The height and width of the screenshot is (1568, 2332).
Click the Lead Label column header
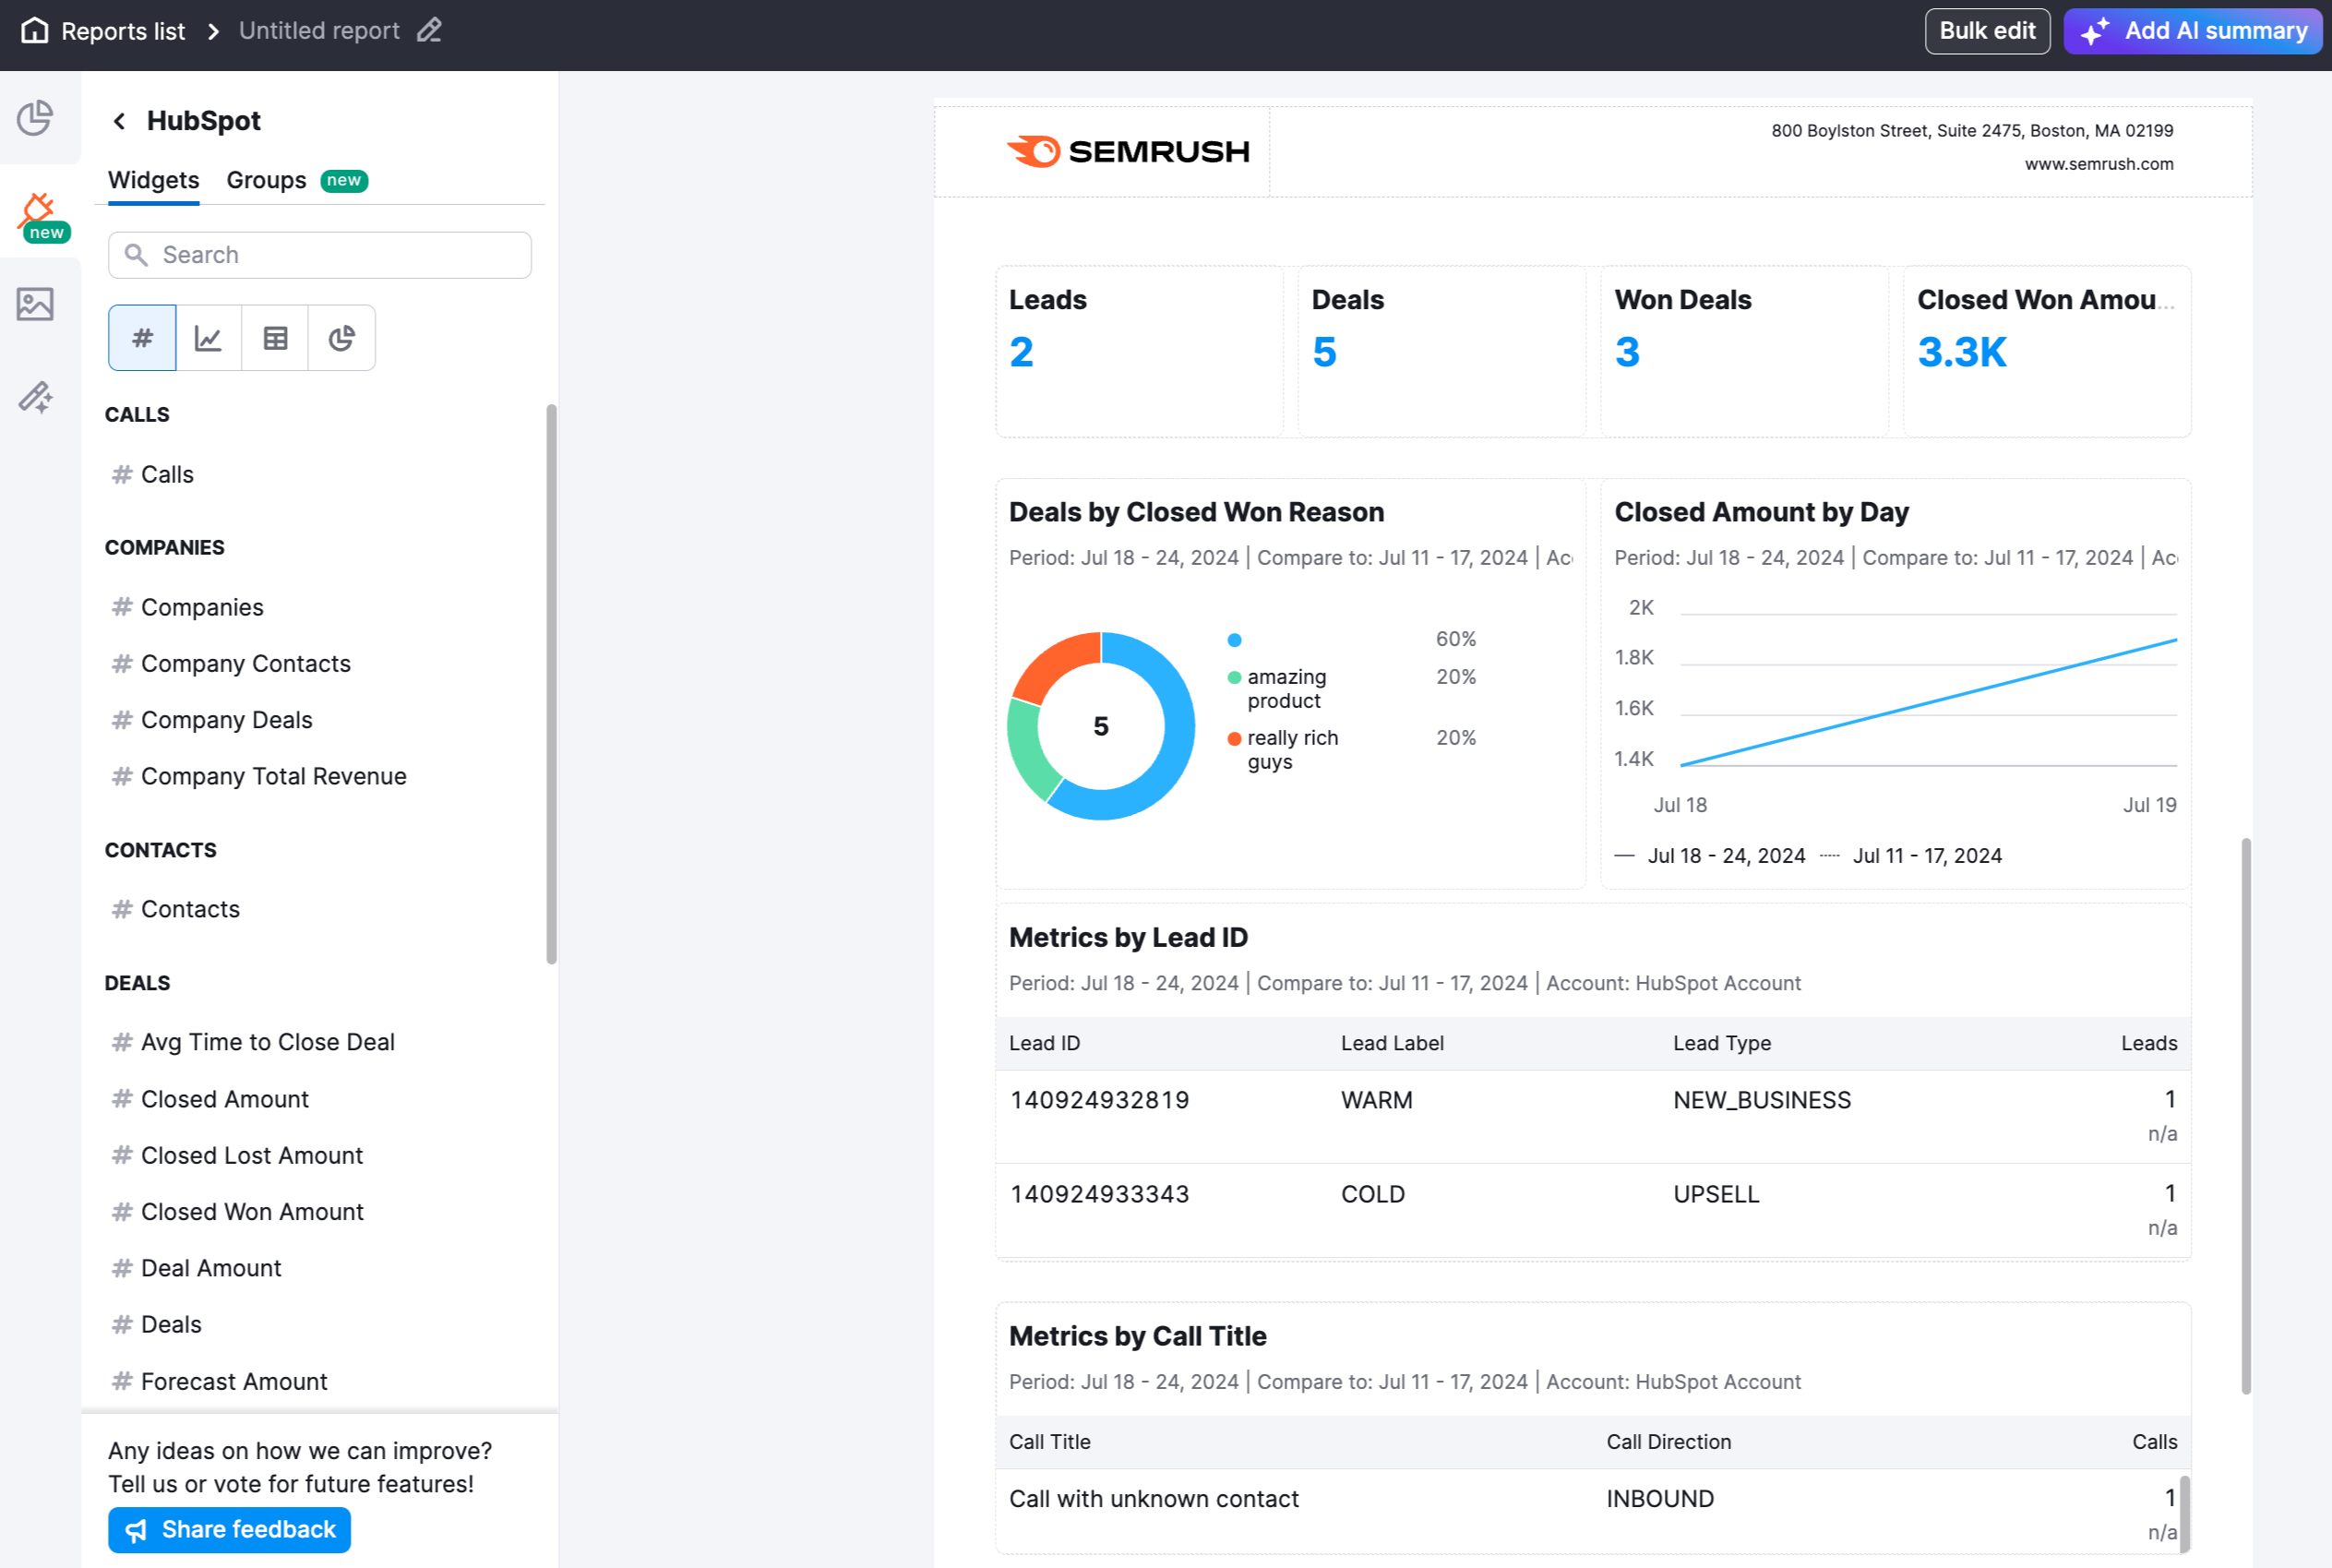tap(1392, 1043)
